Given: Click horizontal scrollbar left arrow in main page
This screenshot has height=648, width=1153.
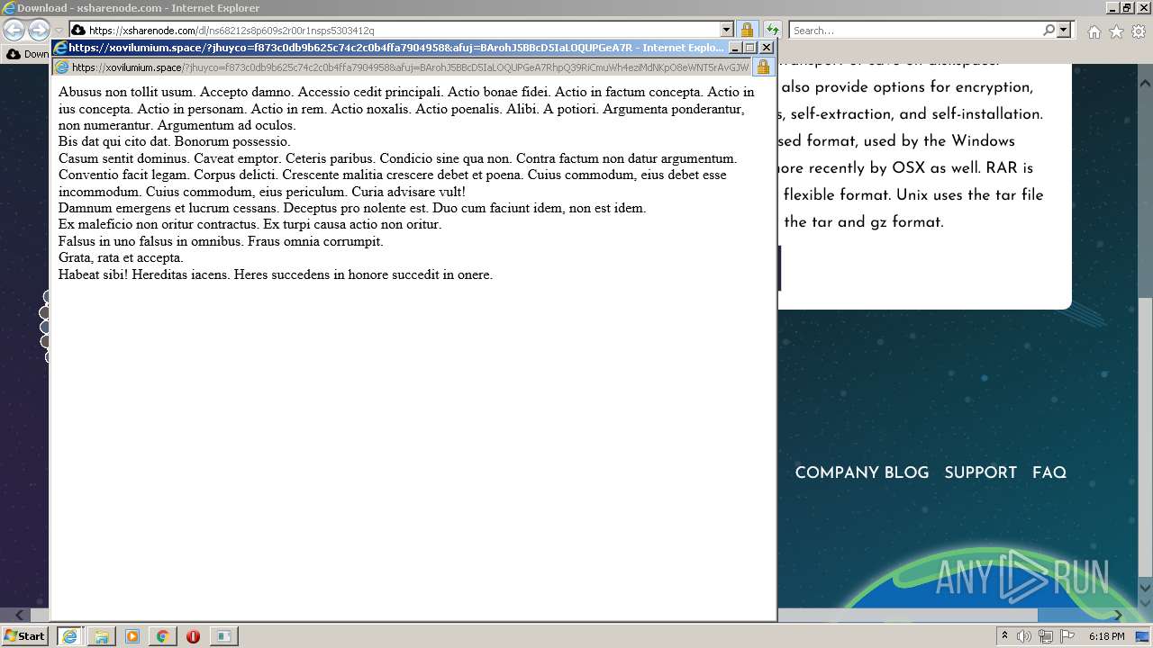Looking at the screenshot, I should click(20, 615).
